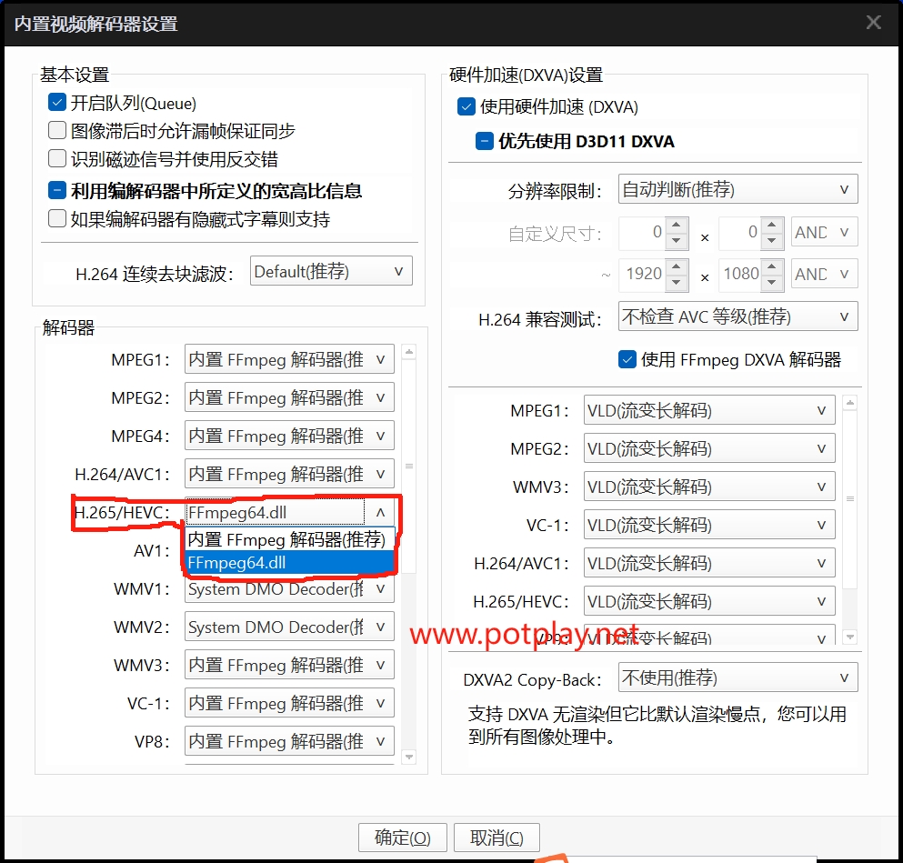Open the decoder VP8 dropdown

point(289,741)
